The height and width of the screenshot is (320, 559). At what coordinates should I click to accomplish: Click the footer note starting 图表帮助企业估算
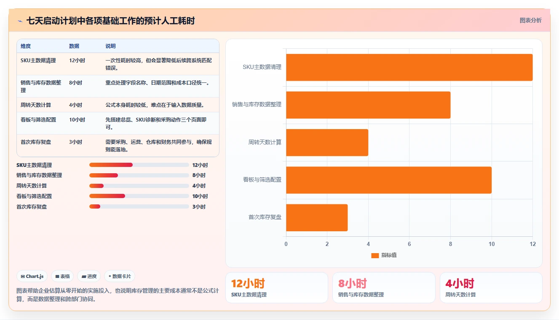(x=118, y=295)
